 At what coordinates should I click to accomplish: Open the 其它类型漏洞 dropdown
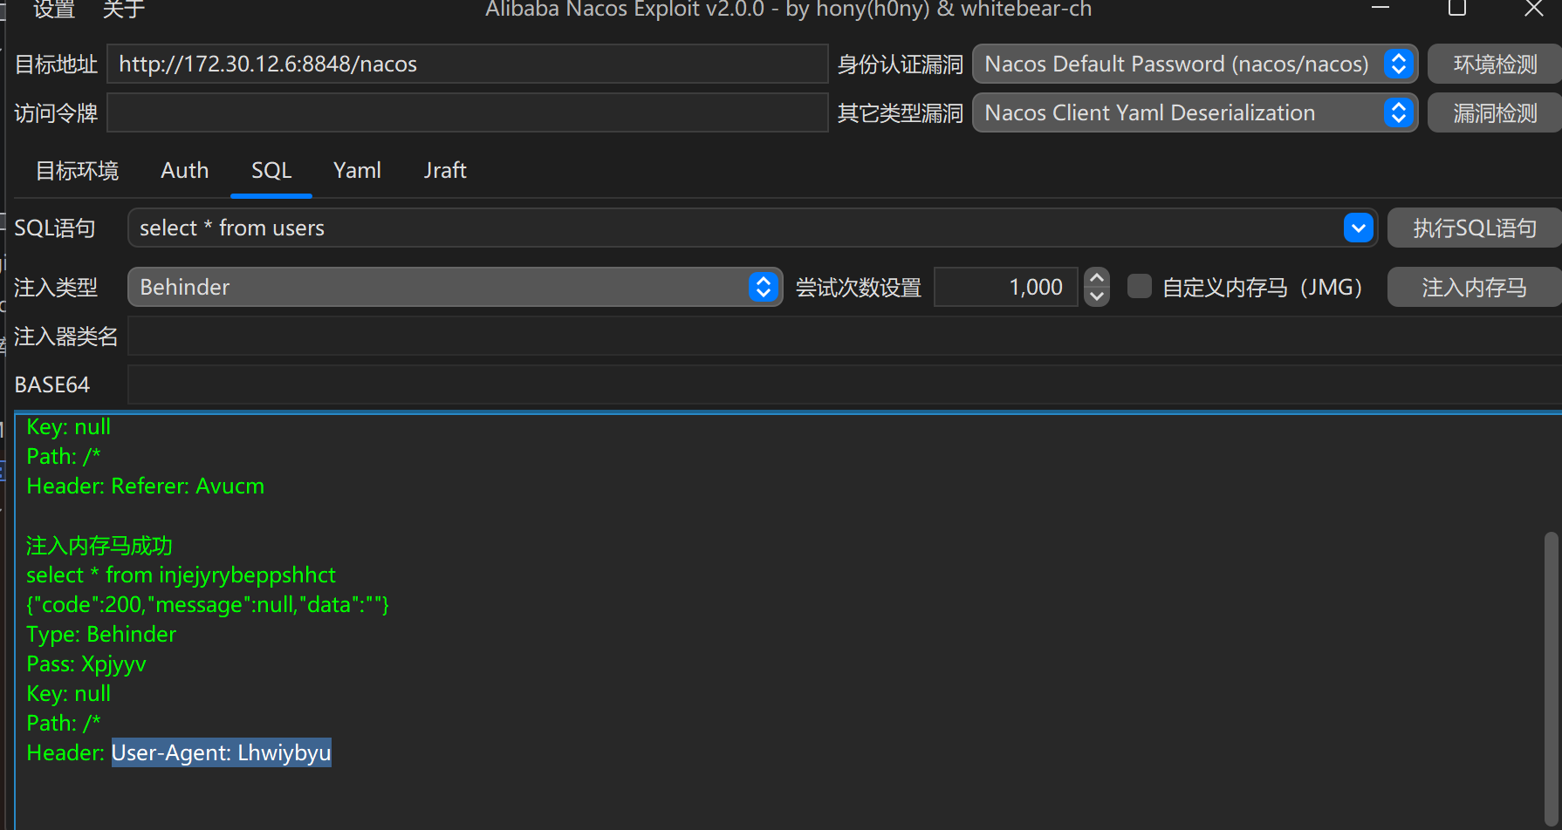click(x=1195, y=113)
